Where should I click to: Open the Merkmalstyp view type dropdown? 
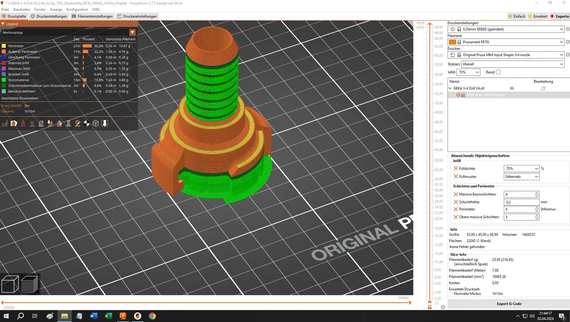(x=132, y=32)
